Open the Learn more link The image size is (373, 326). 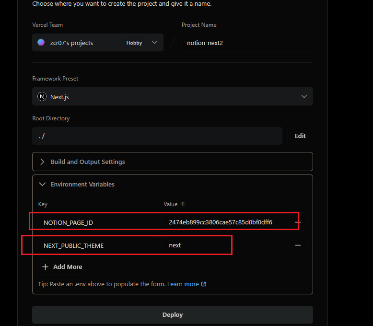[186, 284]
